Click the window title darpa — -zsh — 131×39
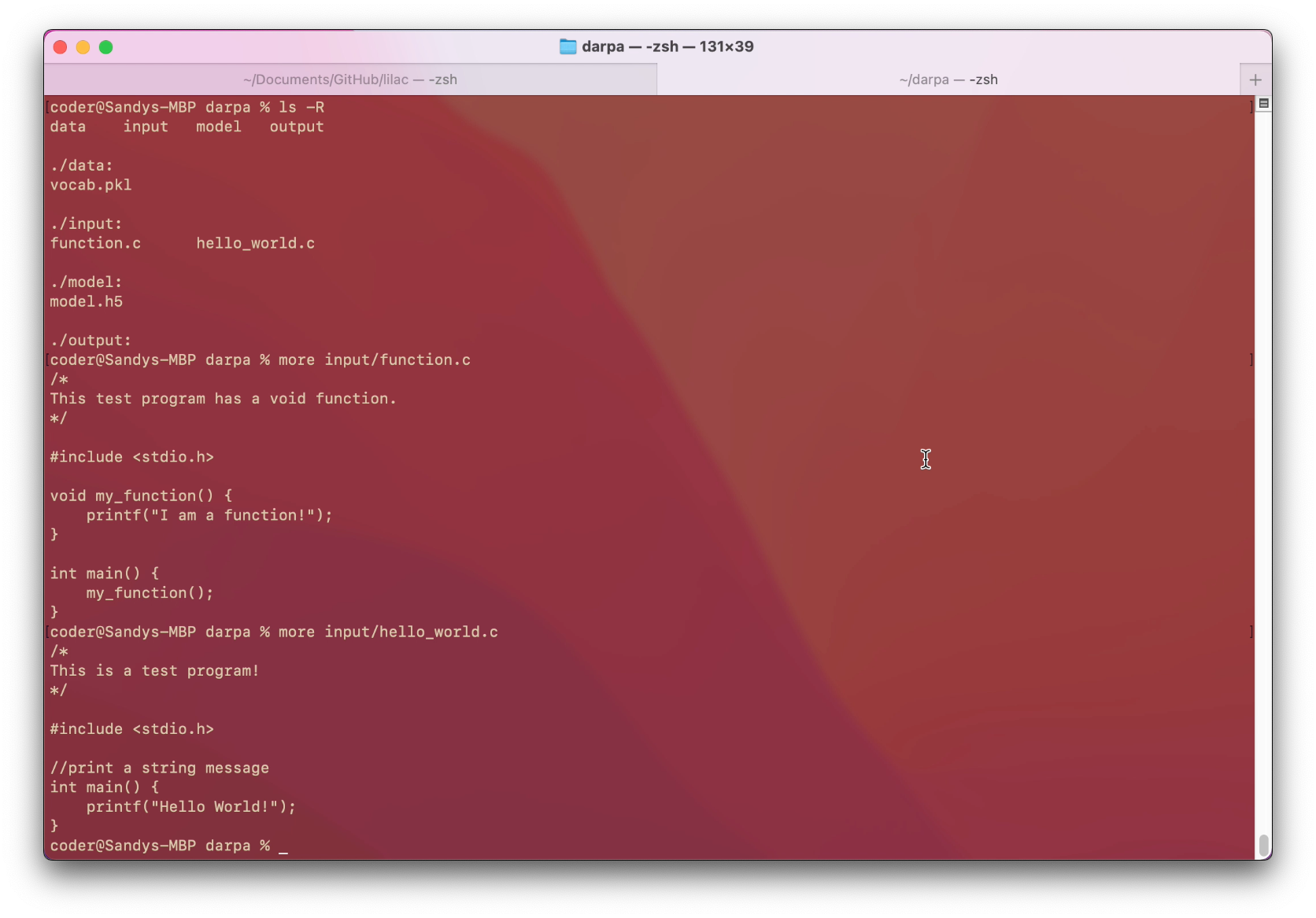Screen dimensions: 1316x918 point(667,46)
